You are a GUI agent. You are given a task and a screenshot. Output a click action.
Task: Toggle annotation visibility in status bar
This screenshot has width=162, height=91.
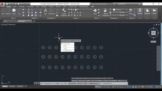pos(130,87)
